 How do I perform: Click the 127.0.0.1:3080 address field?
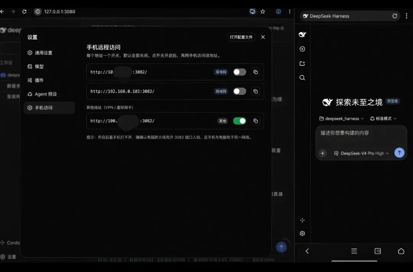click(x=60, y=11)
